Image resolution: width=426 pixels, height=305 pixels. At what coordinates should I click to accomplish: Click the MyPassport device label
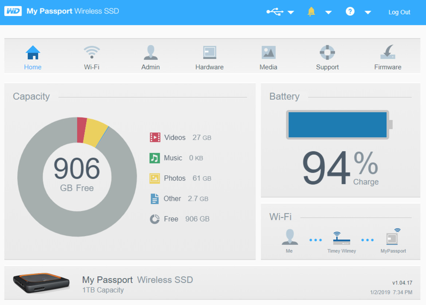click(393, 251)
